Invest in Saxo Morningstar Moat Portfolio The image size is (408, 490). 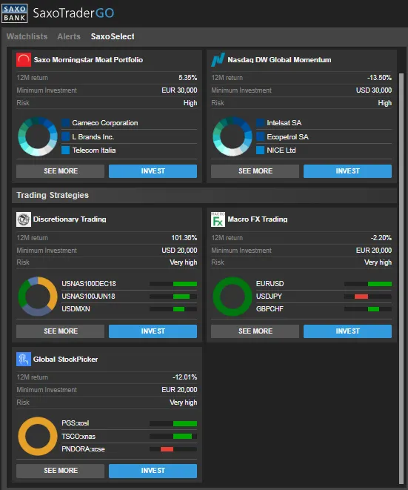153,171
